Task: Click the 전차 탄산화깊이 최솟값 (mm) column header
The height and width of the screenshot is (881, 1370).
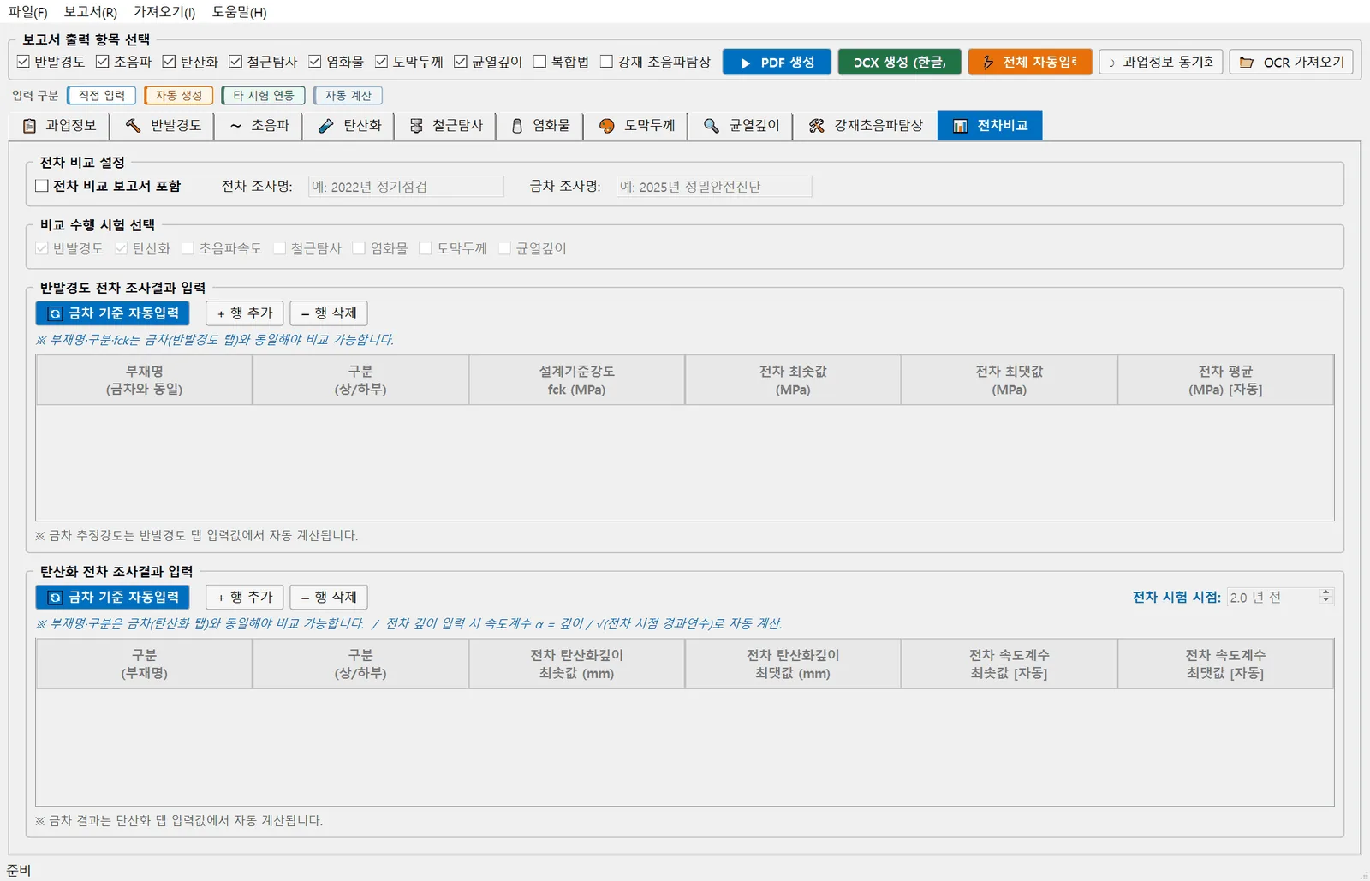Action: pos(576,664)
